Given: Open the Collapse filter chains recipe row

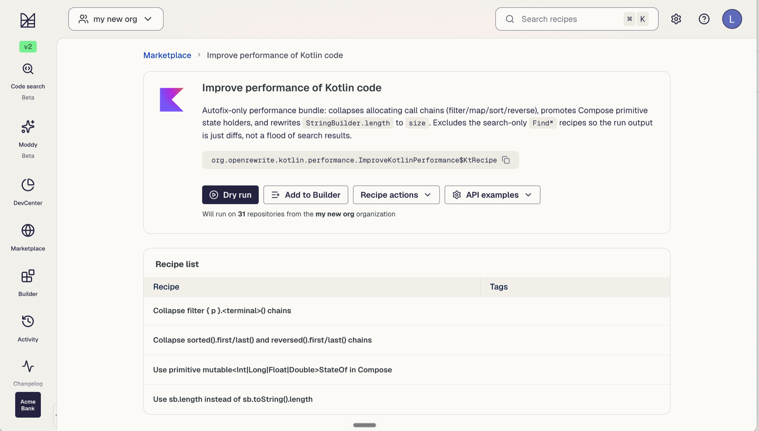Looking at the screenshot, I should pos(407,311).
